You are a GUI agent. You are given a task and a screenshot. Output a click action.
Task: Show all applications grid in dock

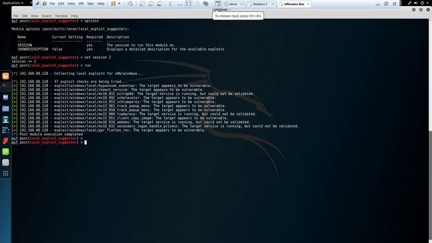[5, 173]
